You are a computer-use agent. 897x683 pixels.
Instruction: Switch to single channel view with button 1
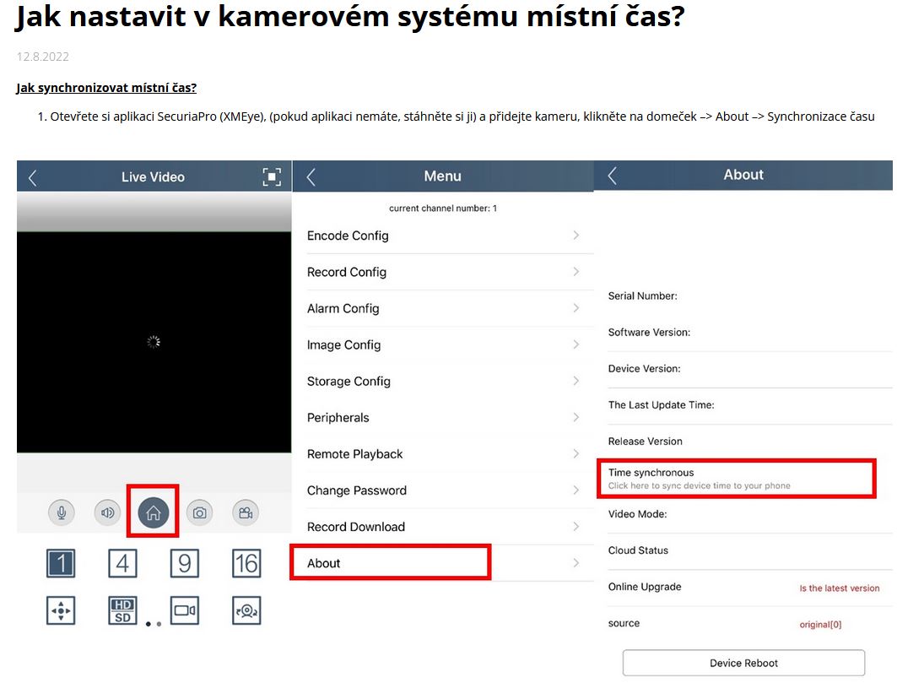tap(61, 564)
